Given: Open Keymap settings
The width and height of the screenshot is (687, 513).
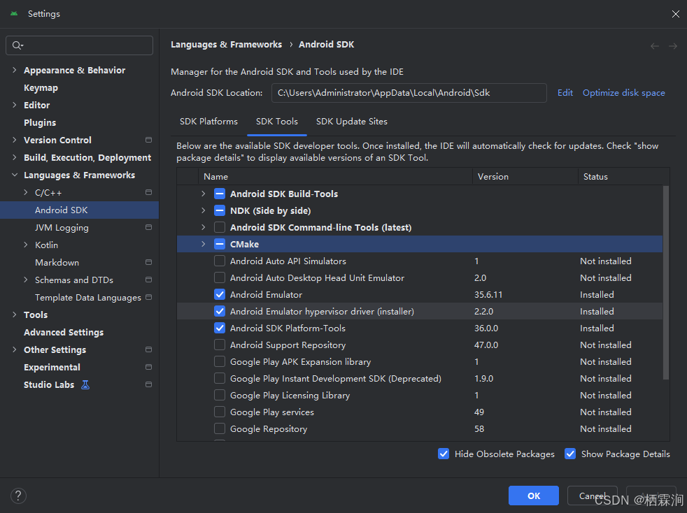Looking at the screenshot, I should 41,88.
